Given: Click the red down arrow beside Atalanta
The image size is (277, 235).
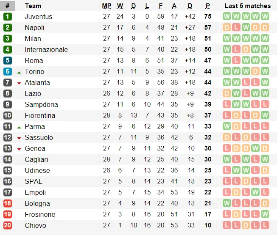Looking at the screenshot, I should pyautogui.click(x=19, y=83).
